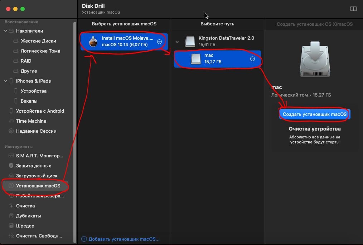Click the Другие drive icon
This screenshot has height=245, width=363.
[16, 71]
